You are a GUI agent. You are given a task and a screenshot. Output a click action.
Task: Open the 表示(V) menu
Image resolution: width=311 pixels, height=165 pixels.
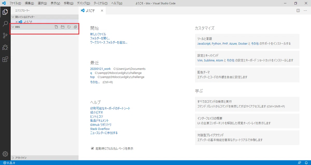(x=55, y=3)
